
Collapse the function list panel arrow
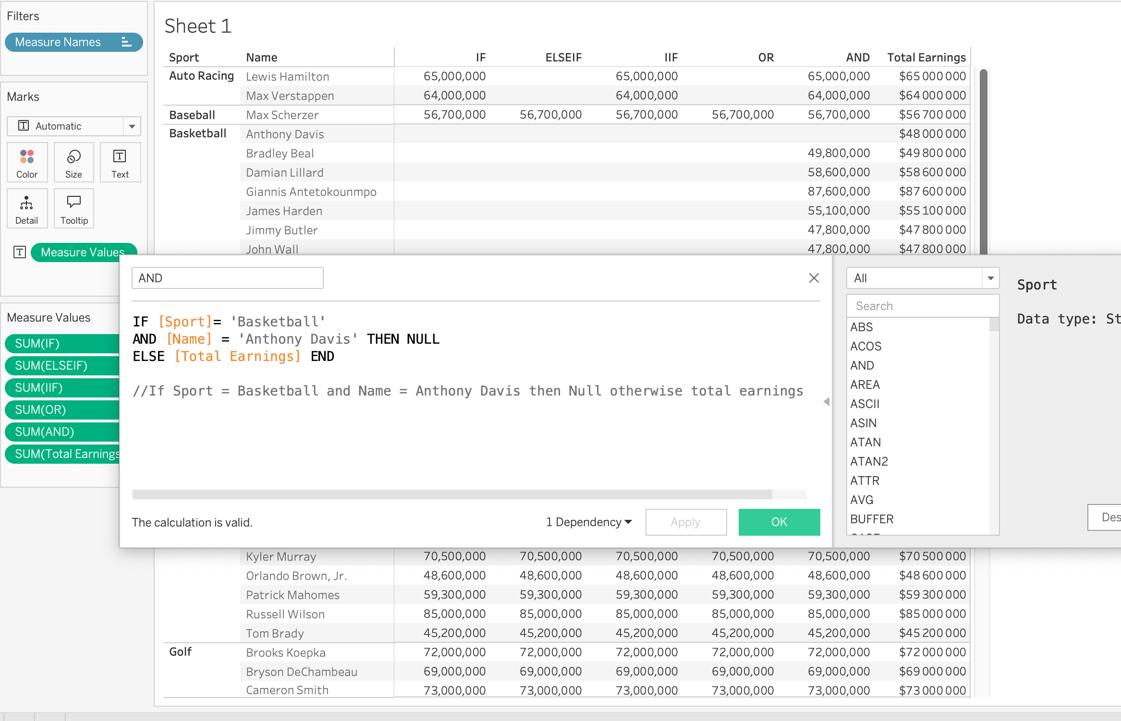[826, 401]
